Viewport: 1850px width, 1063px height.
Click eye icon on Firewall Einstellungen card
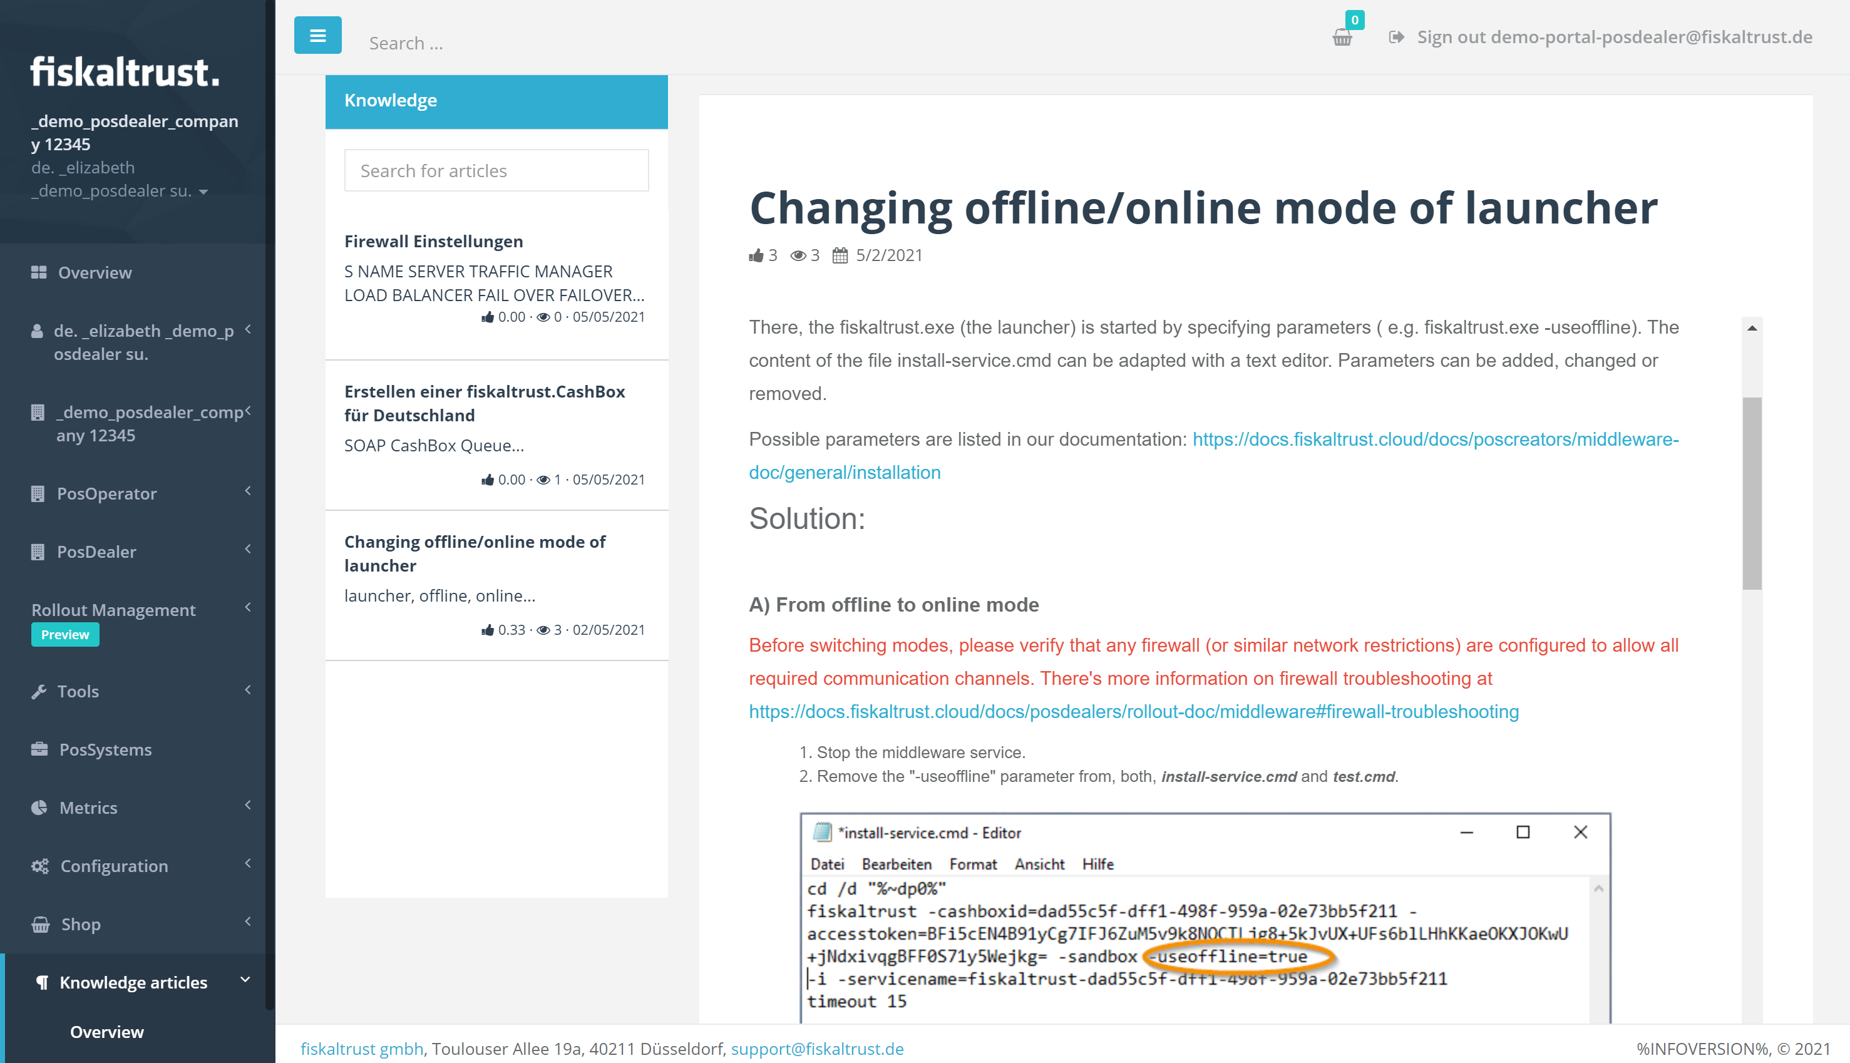point(543,317)
